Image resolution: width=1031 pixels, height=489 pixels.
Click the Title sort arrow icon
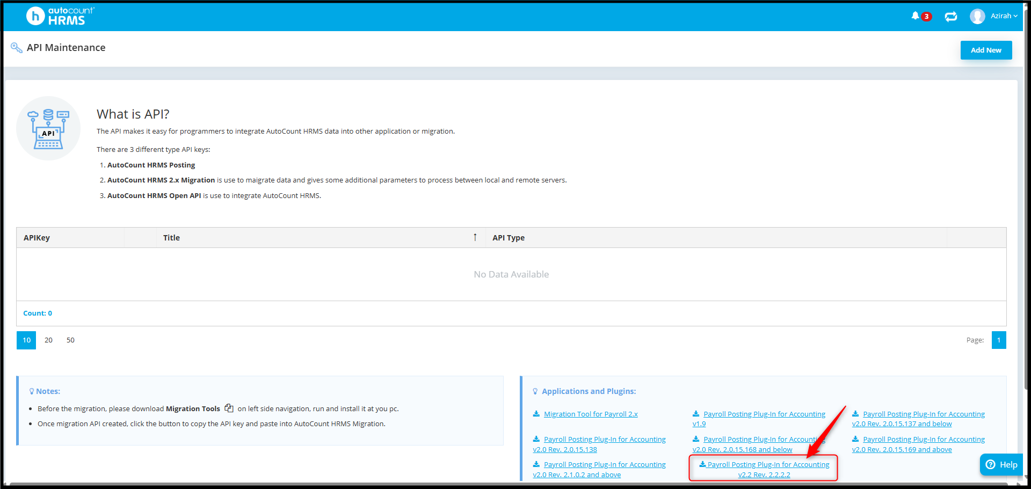[x=475, y=237]
